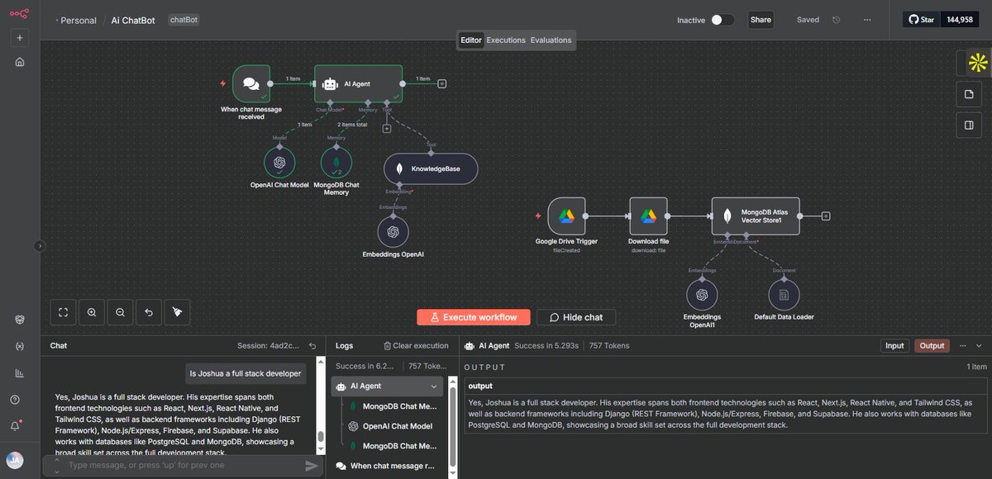
Task: Select the OpenAI Chat Model node
Action: pos(279,162)
